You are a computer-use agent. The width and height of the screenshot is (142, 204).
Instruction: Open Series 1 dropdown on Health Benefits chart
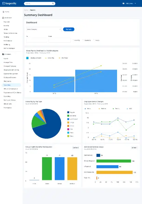point(76,148)
